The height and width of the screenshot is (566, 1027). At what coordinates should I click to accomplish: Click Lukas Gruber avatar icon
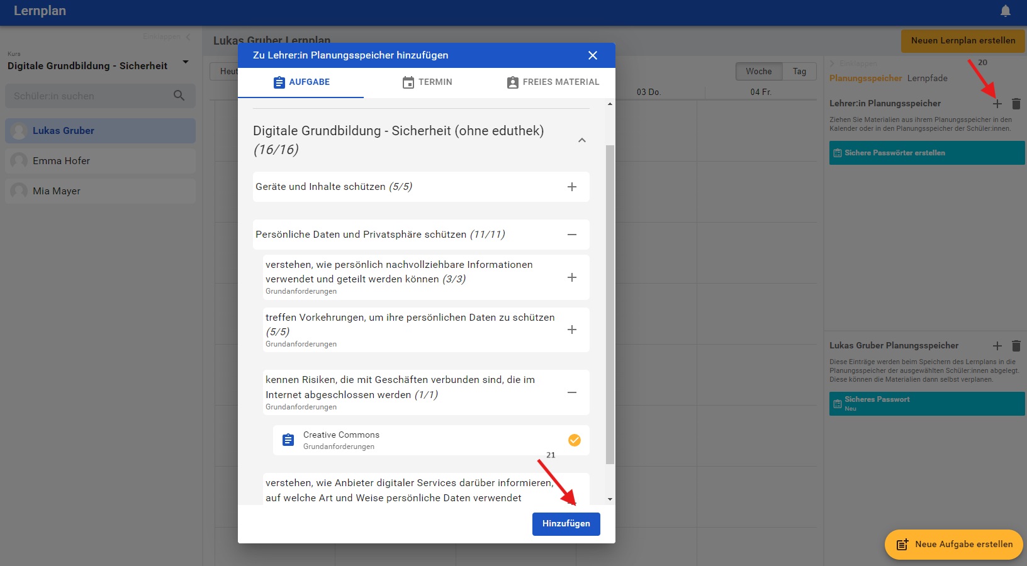(19, 131)
